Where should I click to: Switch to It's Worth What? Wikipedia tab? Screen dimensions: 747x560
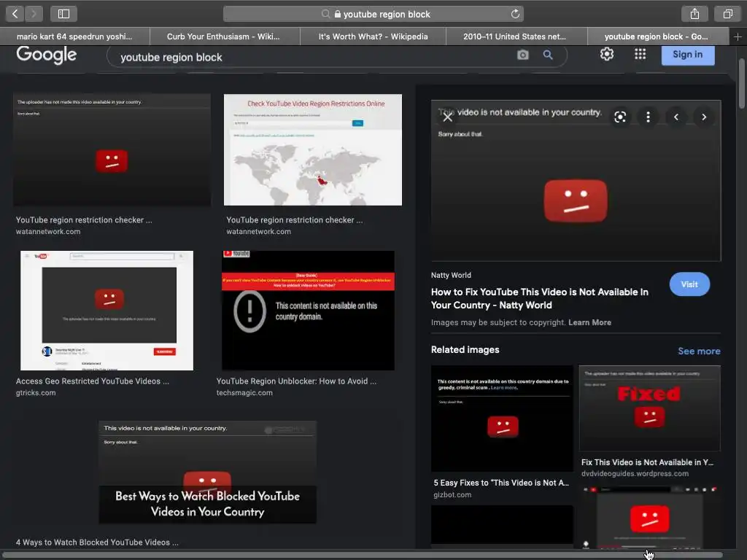tap(373, 36)
